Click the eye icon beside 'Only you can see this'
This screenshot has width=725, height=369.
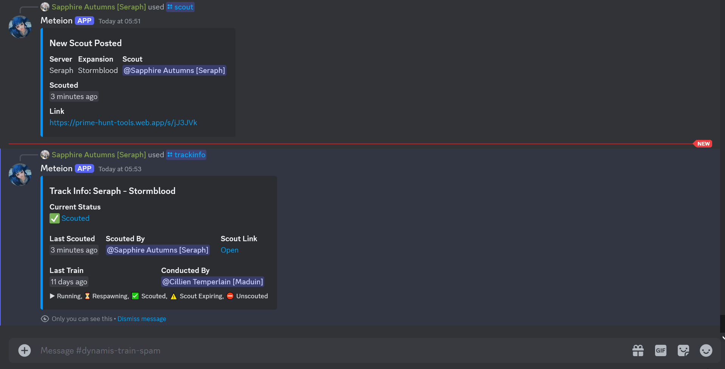click(x=45, y=319)
